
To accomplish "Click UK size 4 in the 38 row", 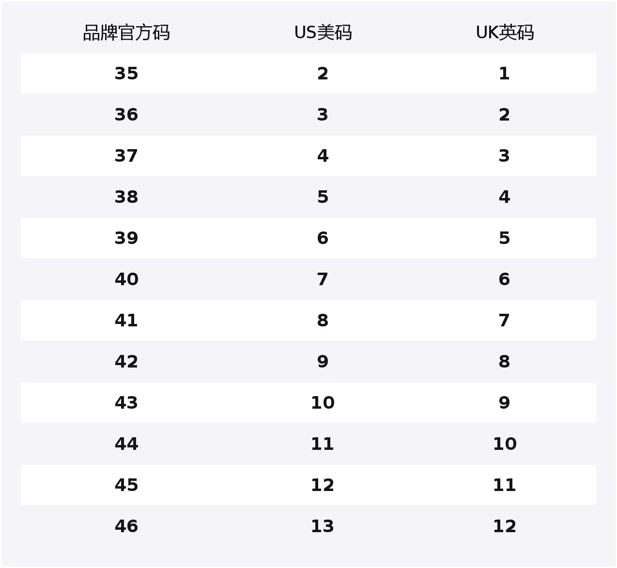I will (504, 197).
